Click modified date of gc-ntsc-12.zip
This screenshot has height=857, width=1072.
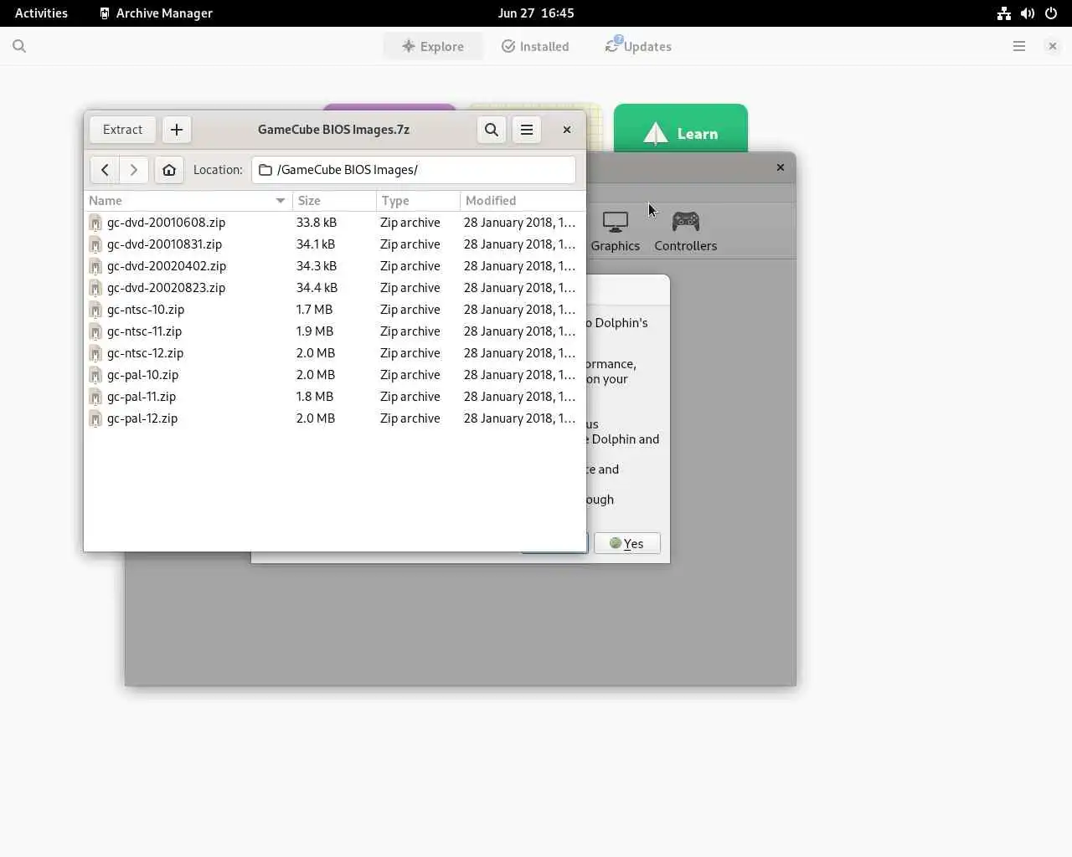519,353
